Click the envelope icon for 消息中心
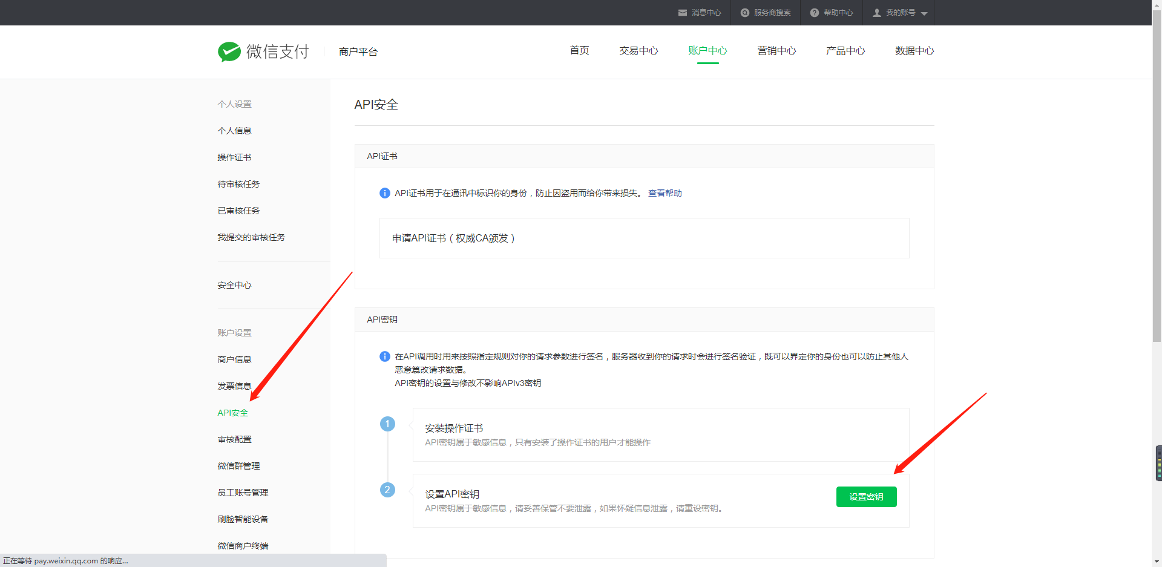The image size is (1162, 567). [x=683, y=13]
